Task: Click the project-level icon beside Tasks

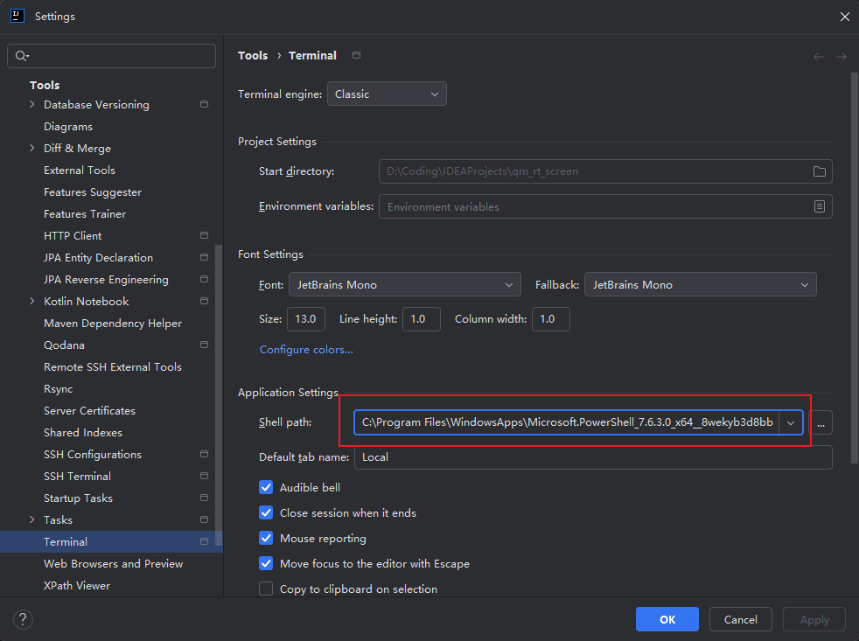Action: tap(205, 519)
